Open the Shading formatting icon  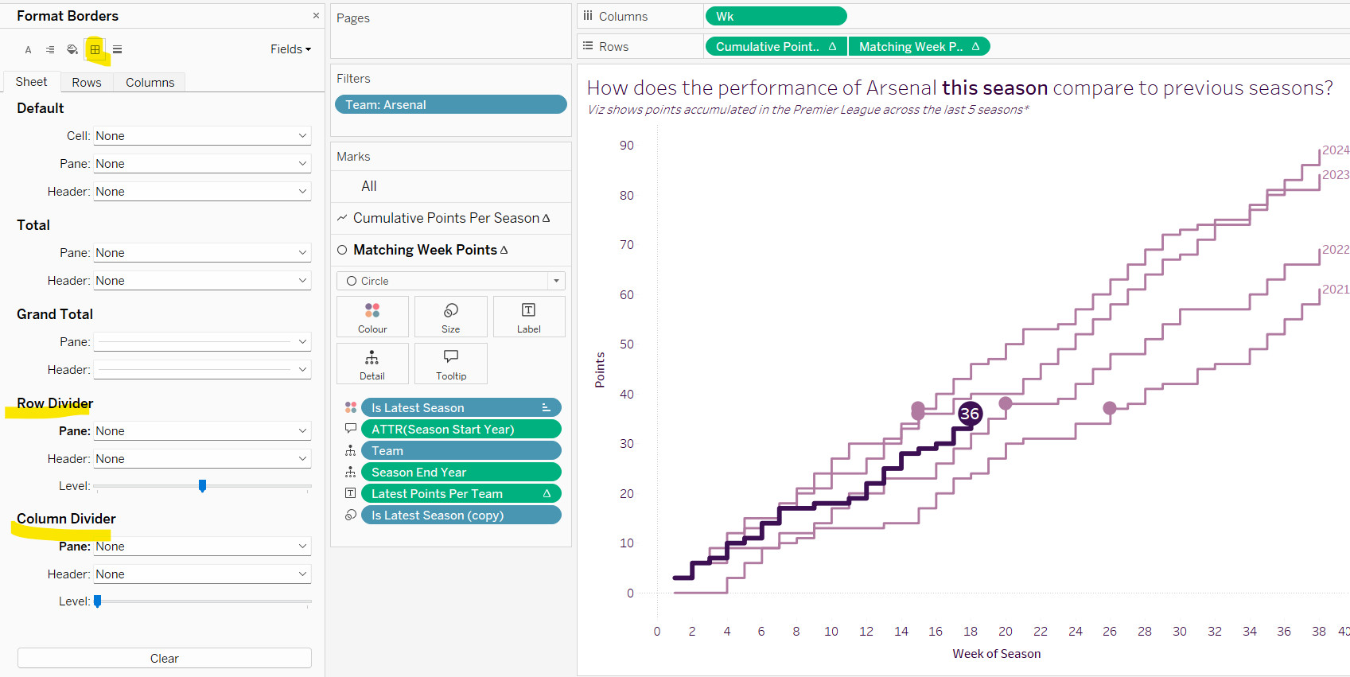tap(72, 49)
